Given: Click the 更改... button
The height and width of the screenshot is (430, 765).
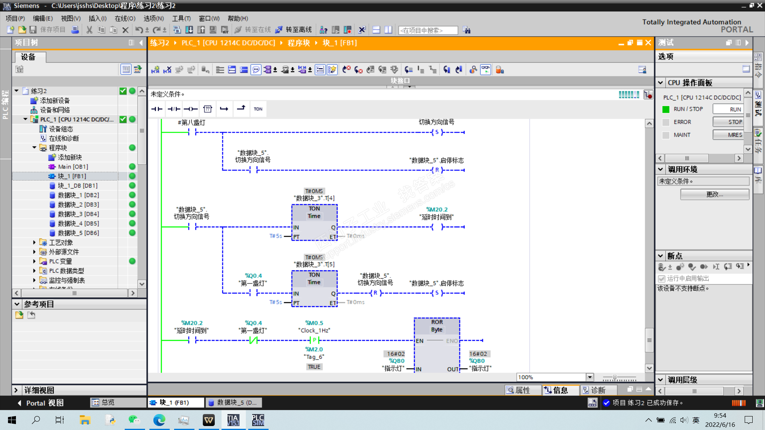Looking at the screenshot, I should coord(714,194).
